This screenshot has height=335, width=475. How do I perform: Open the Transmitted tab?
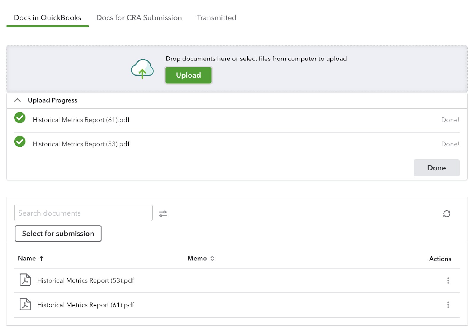coord(216,18)
